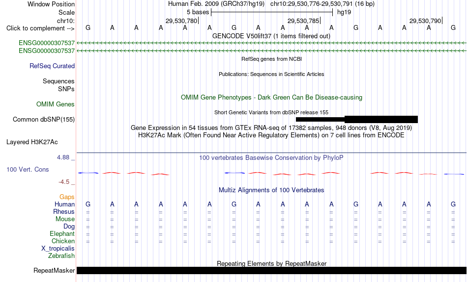The height and width of the screenshot is (282, 467).
Task: Click the Mouse alignment row label
Action: [x=65, y=219]
